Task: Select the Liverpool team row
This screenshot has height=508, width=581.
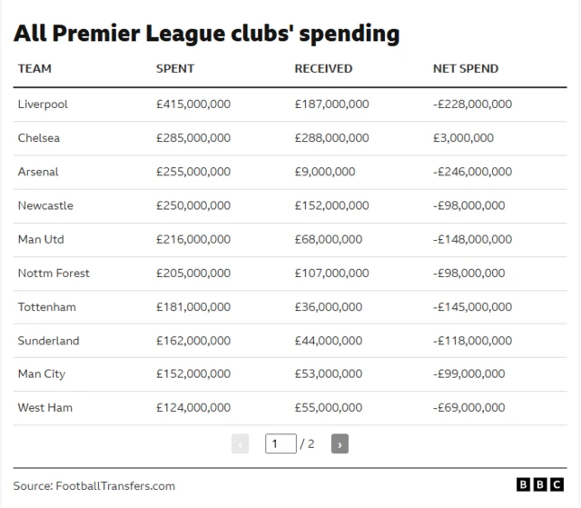Action: (x=43, y=105)
